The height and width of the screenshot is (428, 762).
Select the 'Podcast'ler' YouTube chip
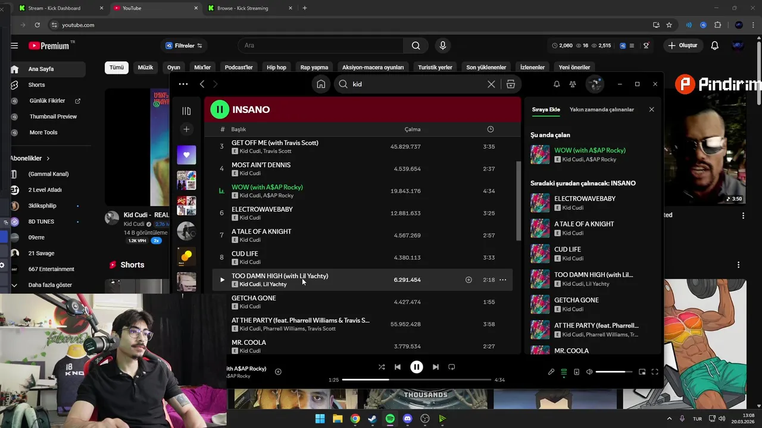pos(239,67)
